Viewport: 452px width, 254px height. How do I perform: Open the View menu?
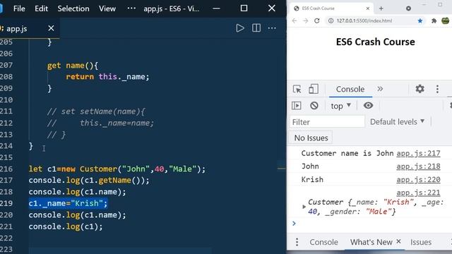(107, 8)
